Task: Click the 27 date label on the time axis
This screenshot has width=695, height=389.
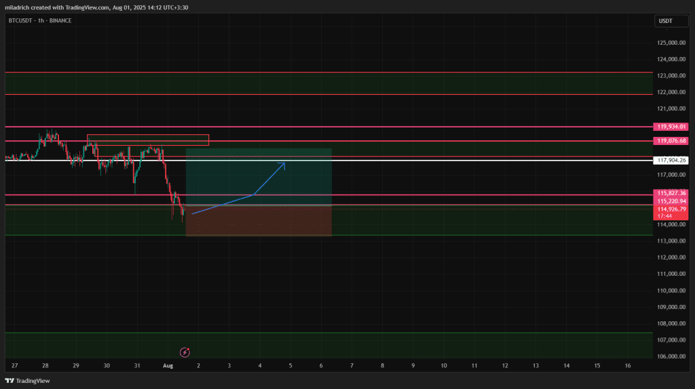Action: (15, 365)
